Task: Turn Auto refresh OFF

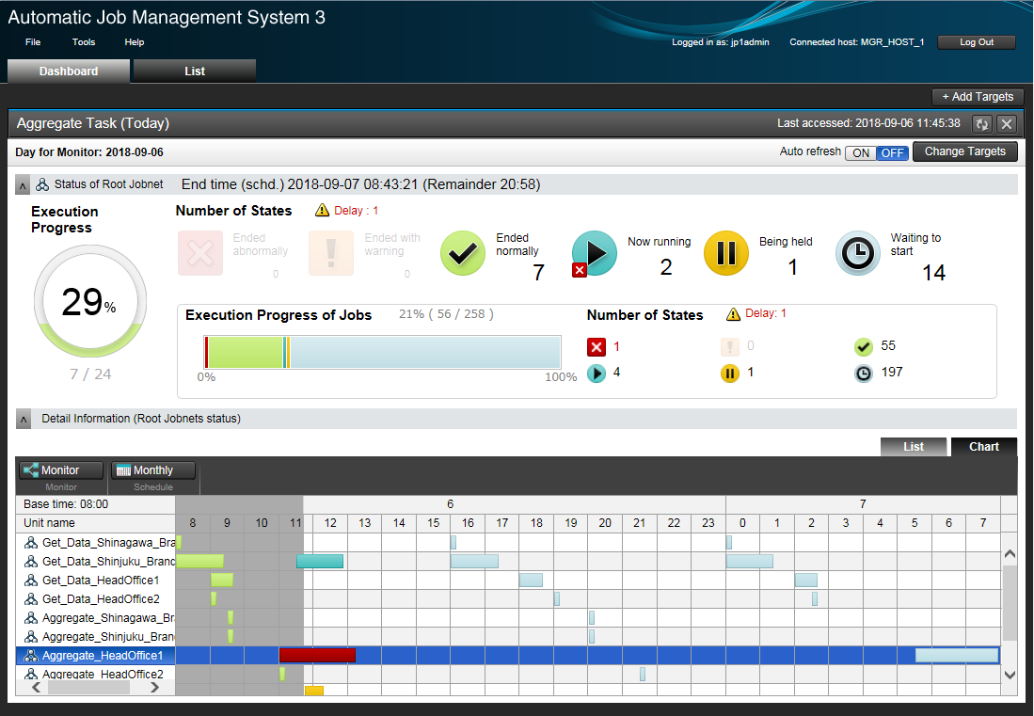Action: (892, 153)
